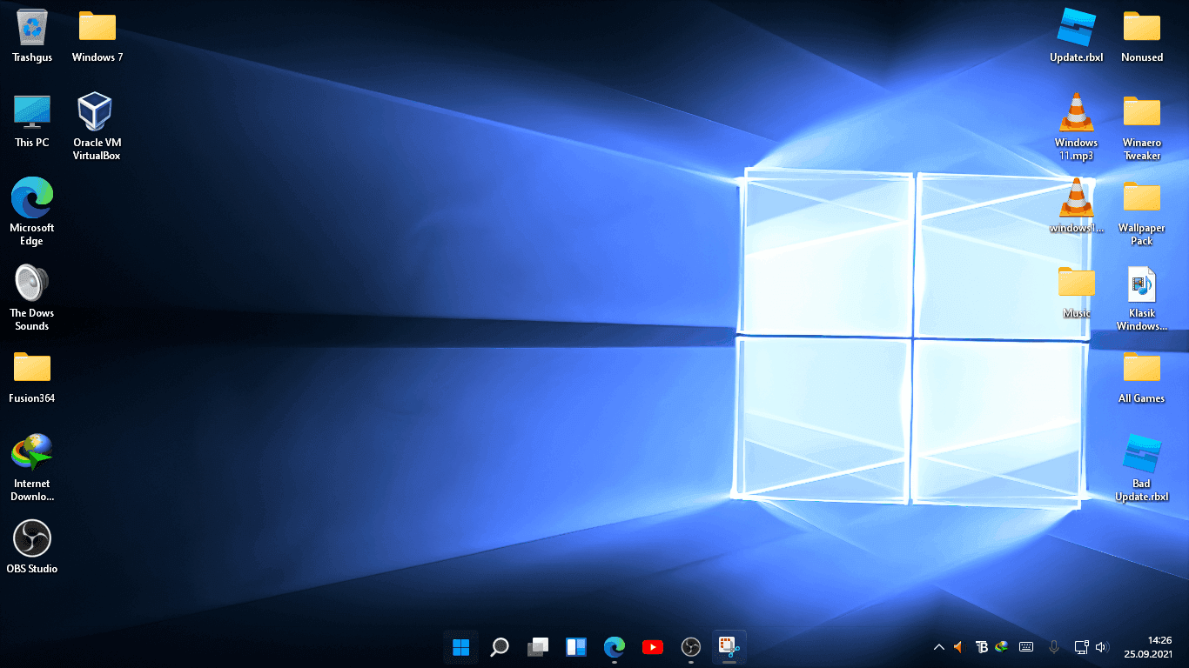Expand hidden icons in the system tray
This screenshot has width=1189, height=668.
click(x=938, y=647)
